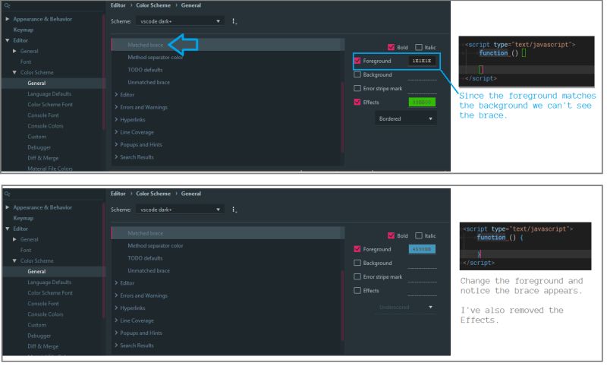This screenshot has height=366, width=607.
Task: Click the Editor breadcrumb in the lower panel
Action: click(118, 194)
